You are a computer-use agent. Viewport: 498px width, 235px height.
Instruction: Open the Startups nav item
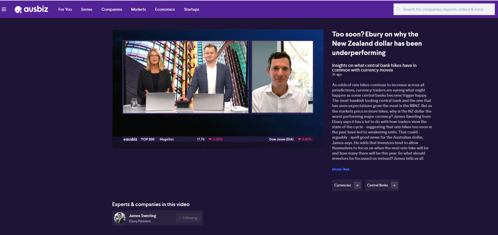pos(192,9)
